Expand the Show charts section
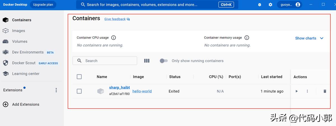Viewport: 336px width, 126px height. 309,38
